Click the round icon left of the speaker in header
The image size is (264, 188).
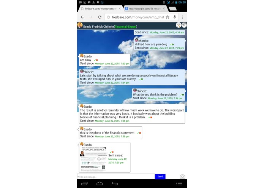(179, 25)
